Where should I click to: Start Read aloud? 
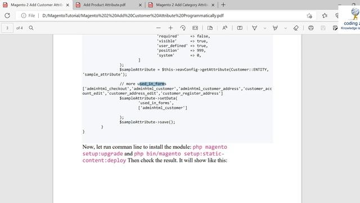coord(225,28)
